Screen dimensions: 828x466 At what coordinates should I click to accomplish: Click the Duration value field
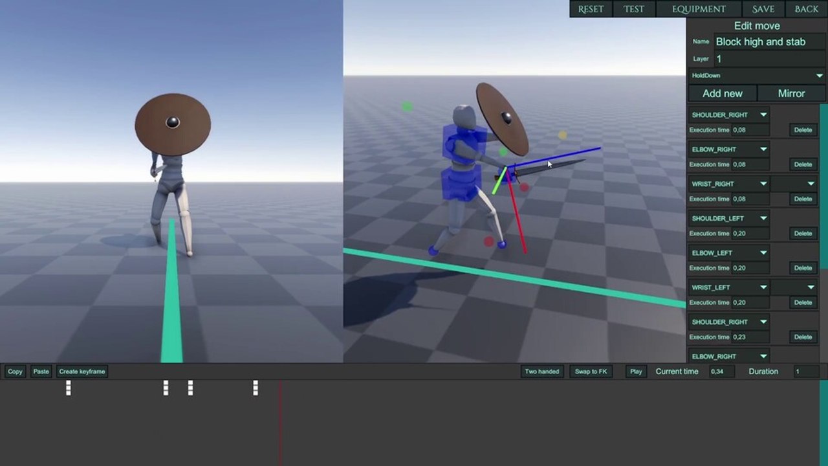(x=806, y=372)
